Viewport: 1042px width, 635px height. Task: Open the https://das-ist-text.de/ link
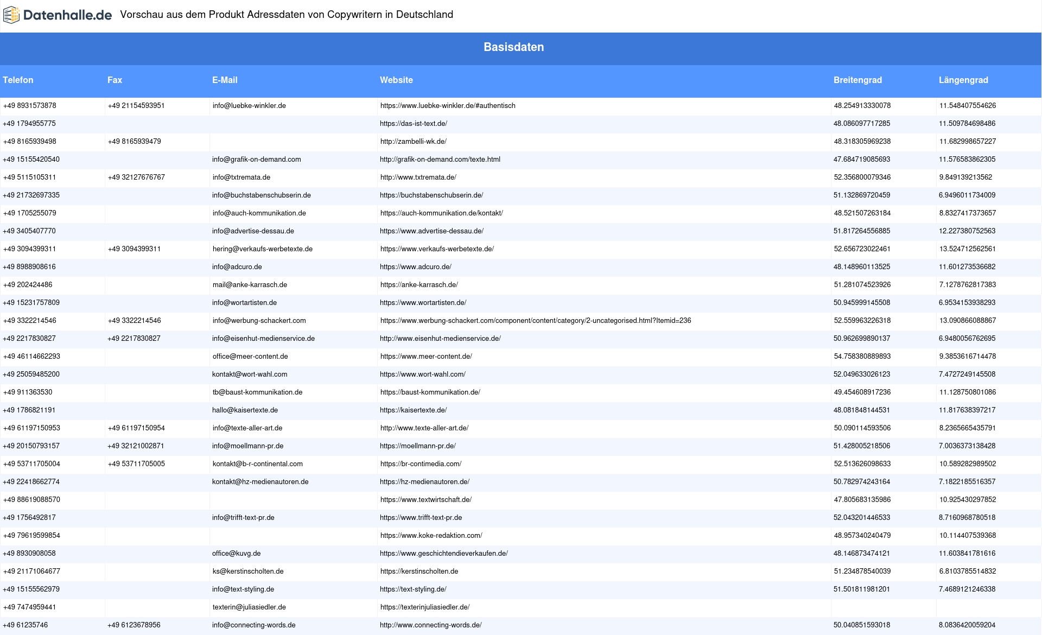(414, 124)
